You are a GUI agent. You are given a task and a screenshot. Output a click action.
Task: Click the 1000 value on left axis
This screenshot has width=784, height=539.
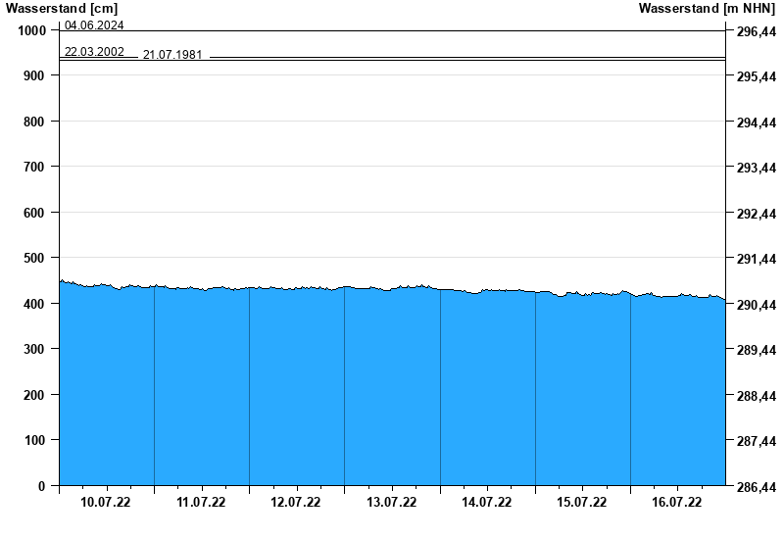tap(32, 30)
